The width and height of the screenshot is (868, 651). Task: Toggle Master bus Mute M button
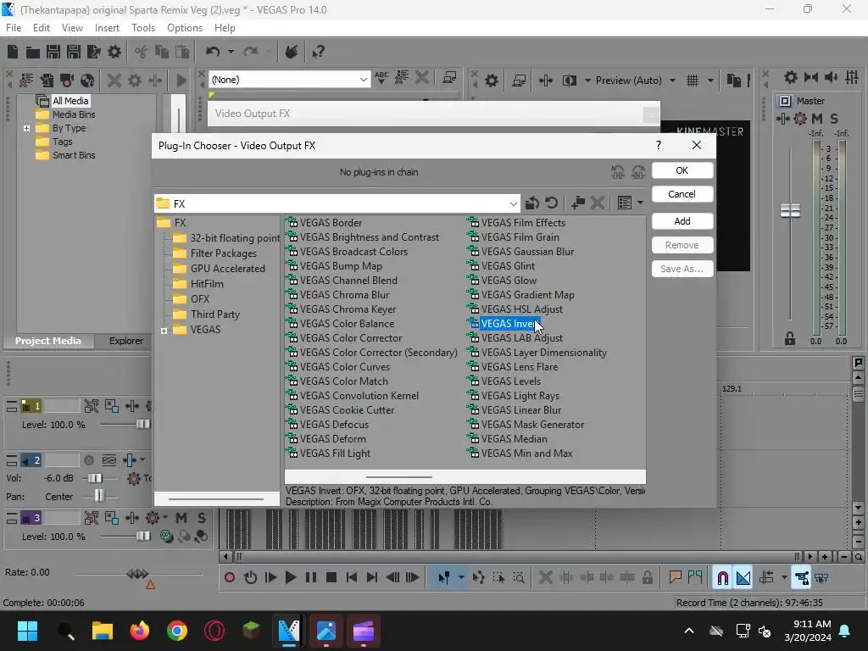point(817,119)
